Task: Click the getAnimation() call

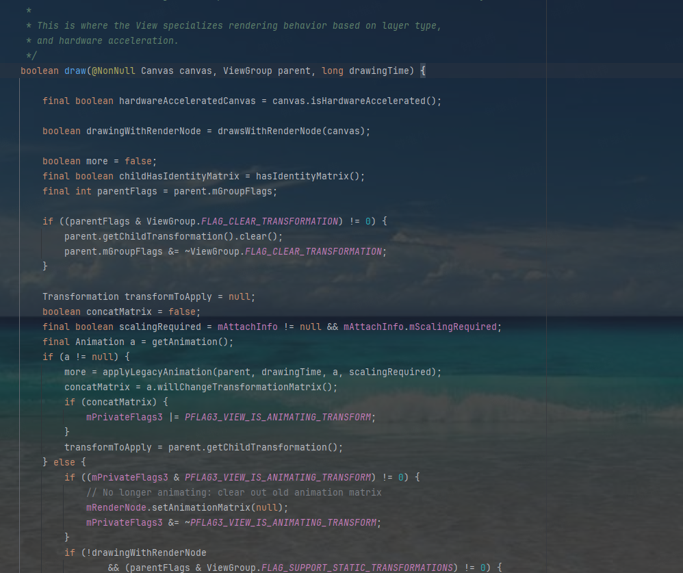Action: (x=190, y=342)
